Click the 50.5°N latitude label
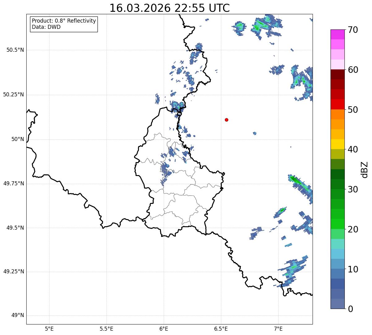Viewport: 372px width, 335px height. tap(15, 50)
